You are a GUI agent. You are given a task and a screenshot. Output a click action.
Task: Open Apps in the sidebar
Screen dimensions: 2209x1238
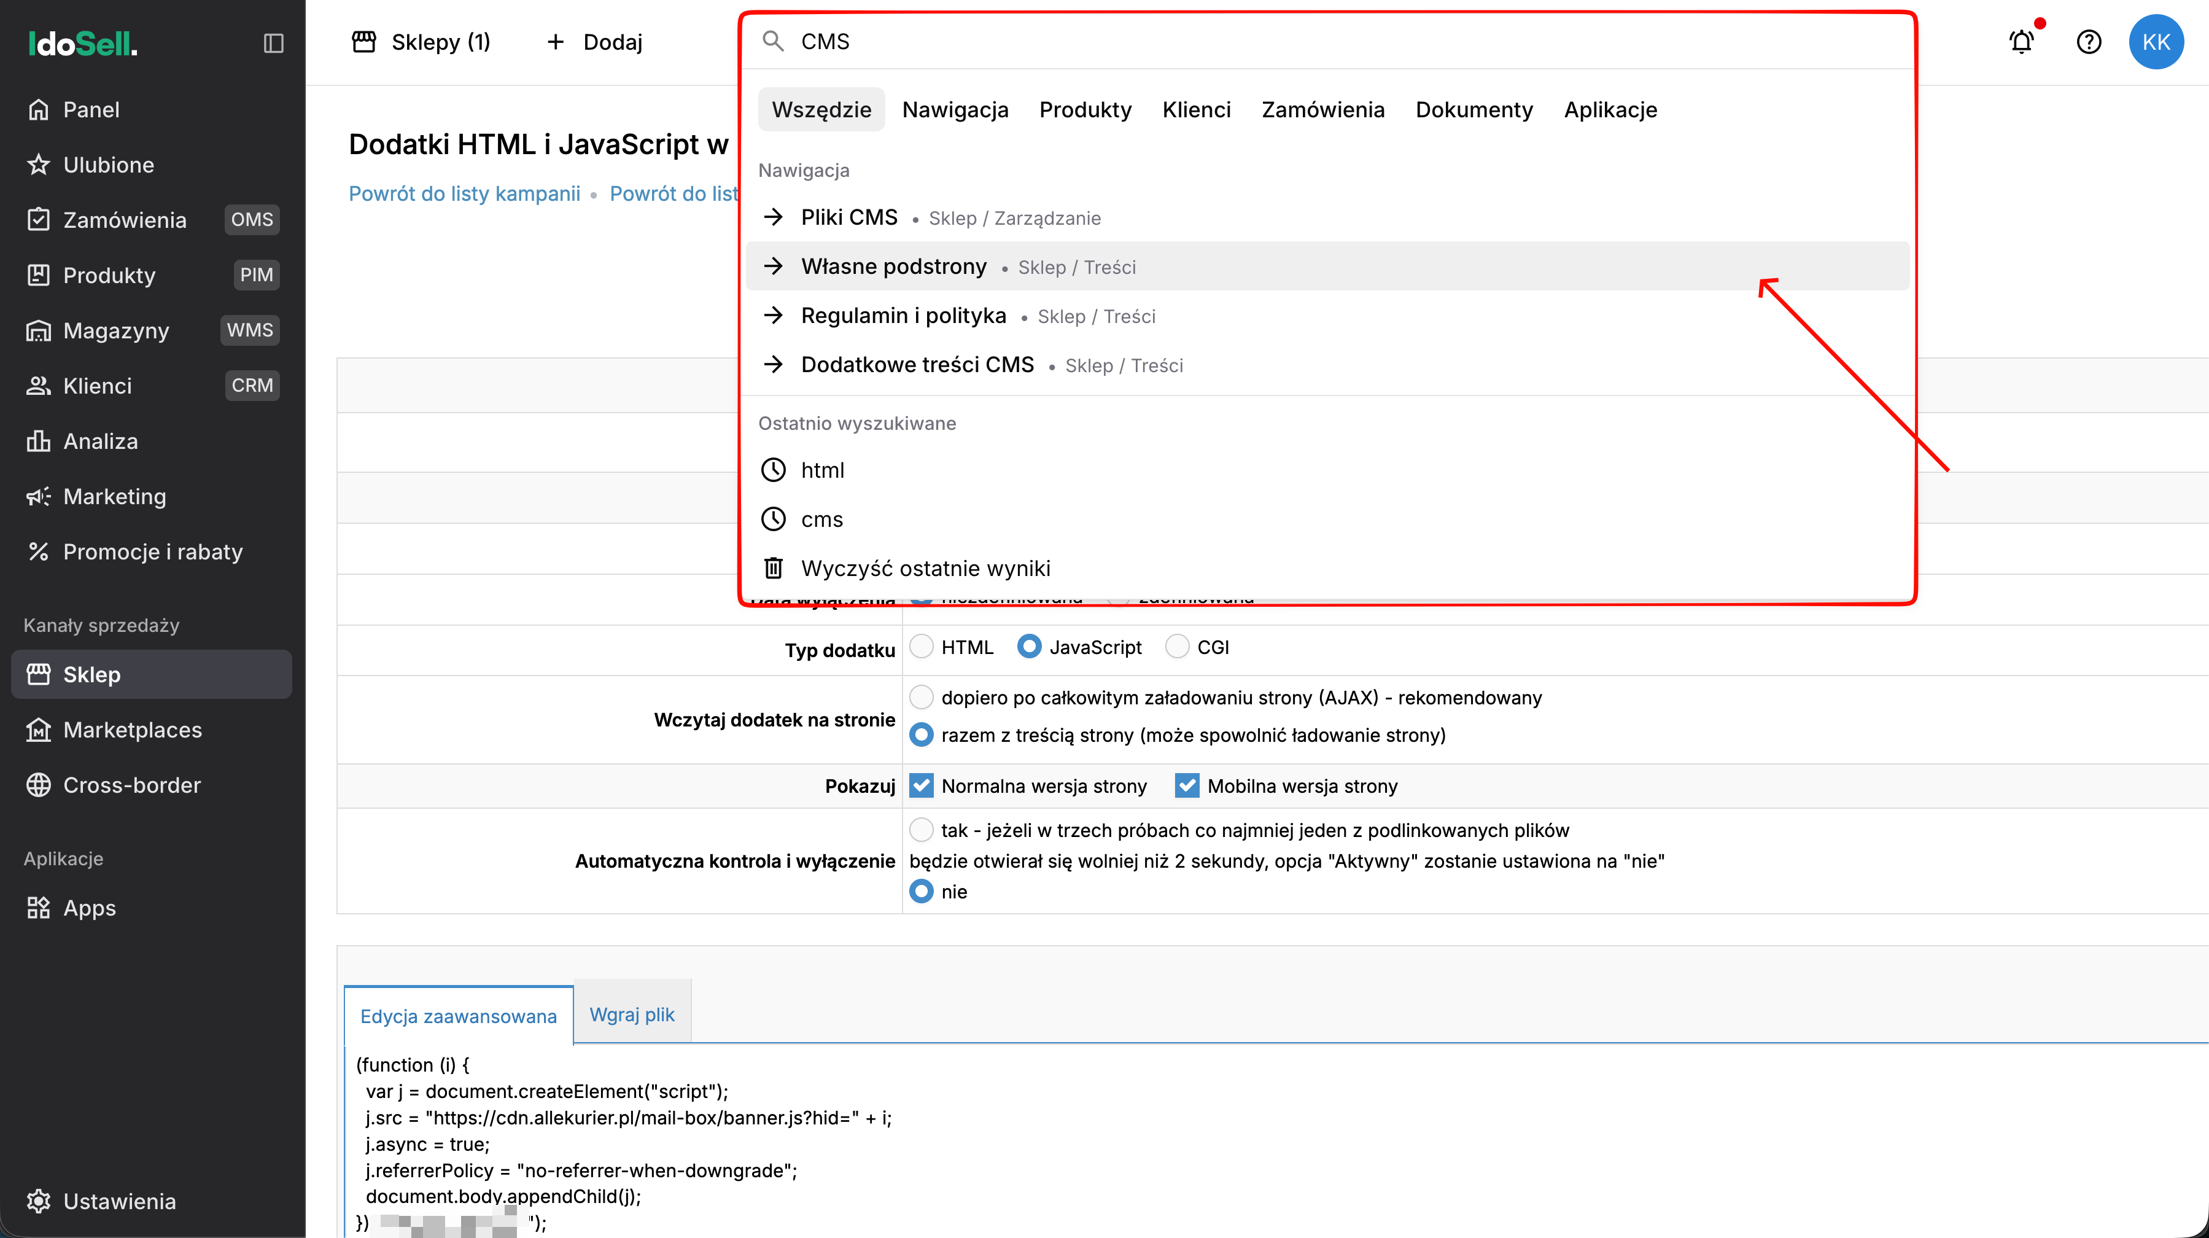click(x=152, y=908)
